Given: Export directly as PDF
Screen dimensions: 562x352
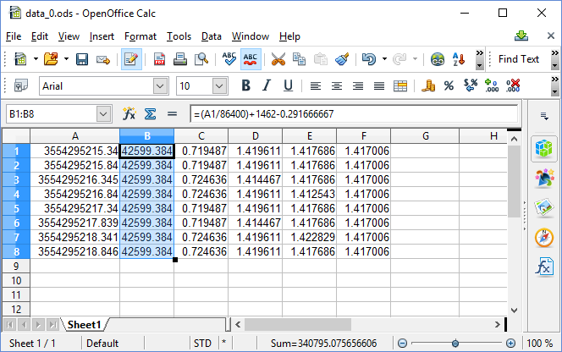Looking at the screenshot, I should click(x=159, y=59).
